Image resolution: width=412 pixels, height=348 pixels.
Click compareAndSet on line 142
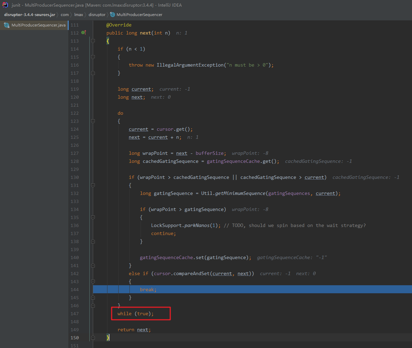click(x=191, y=273)
